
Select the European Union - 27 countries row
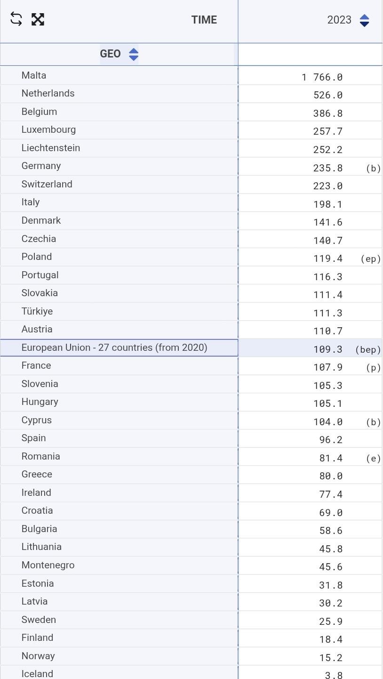tap(114, 348)
